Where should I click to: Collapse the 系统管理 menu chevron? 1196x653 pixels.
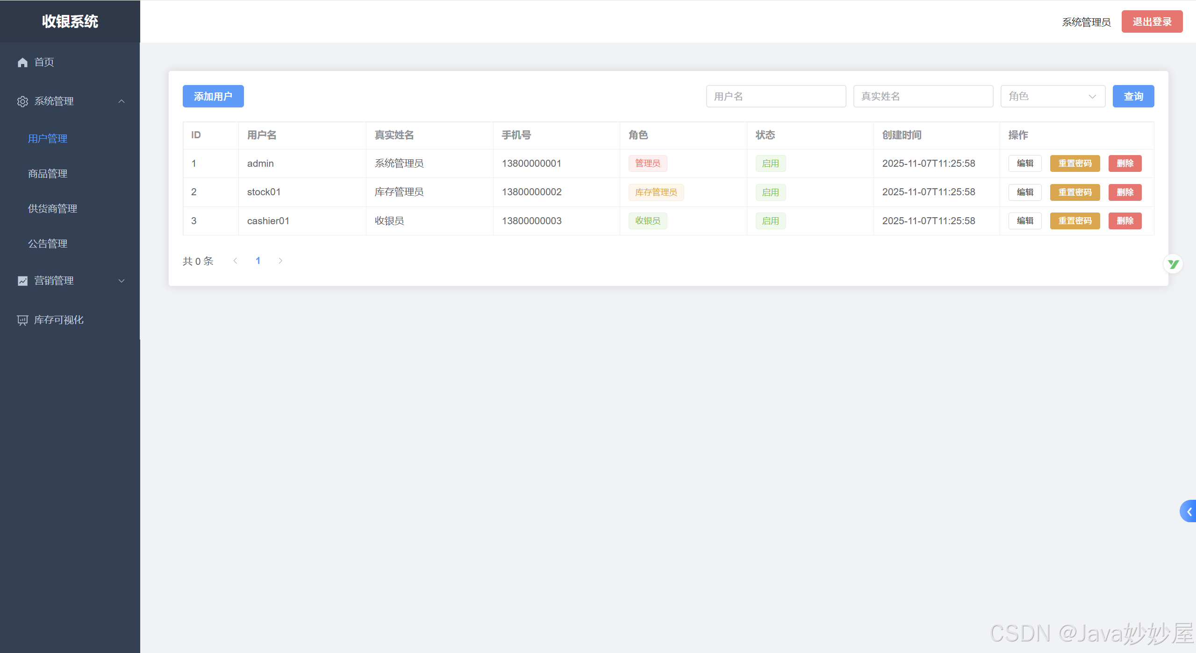[122, 101]
